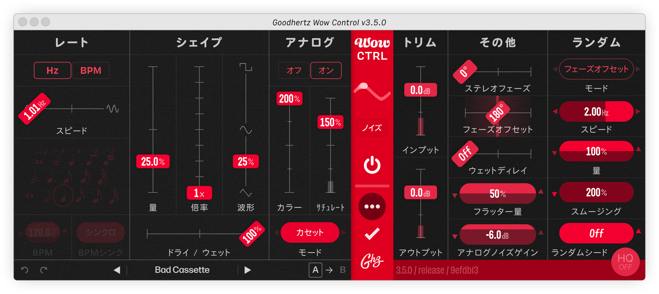This screenshot has height=294, width=659.
Task: Click the wow waveform display icon
Action: pos(372,91)
